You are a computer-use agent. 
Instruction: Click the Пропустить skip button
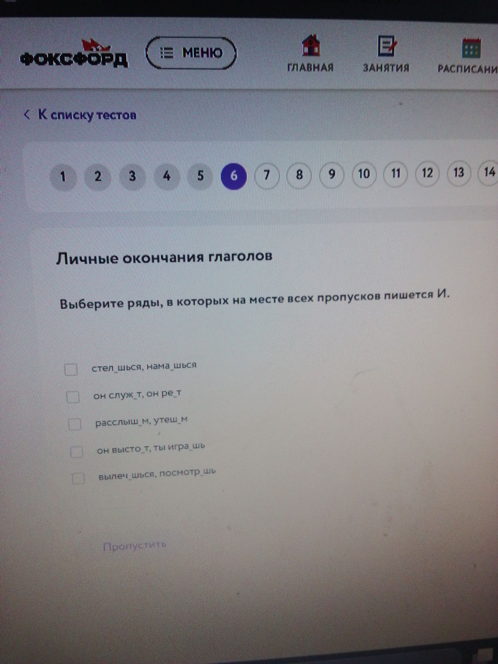click(x=135, y=546)
